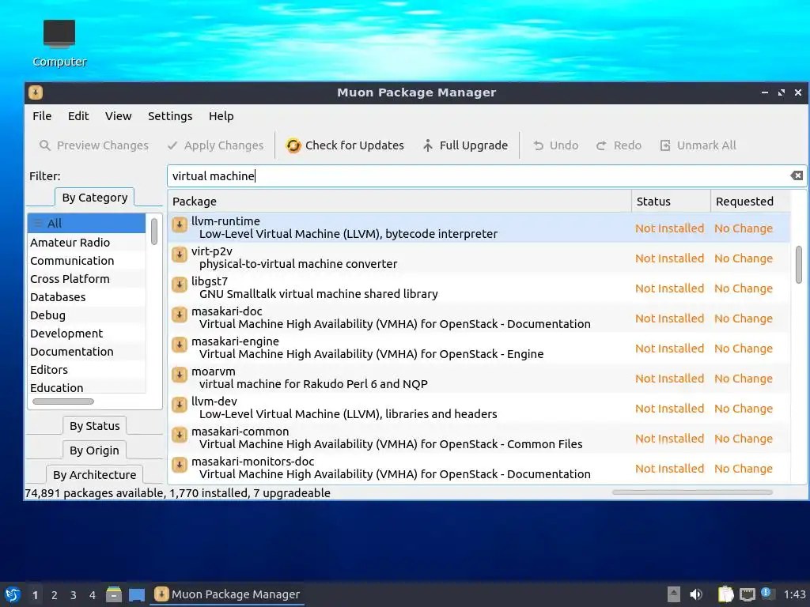Click the Unmark All toolbar button

(698, 145)
